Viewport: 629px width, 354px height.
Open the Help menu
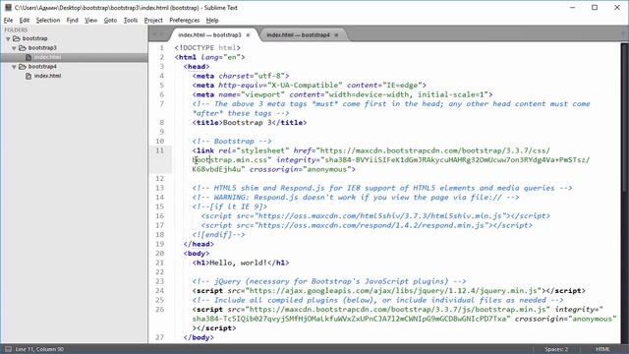tap(212, 20)
